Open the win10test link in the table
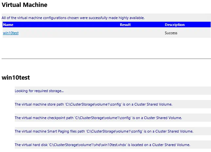 [11, 33]
